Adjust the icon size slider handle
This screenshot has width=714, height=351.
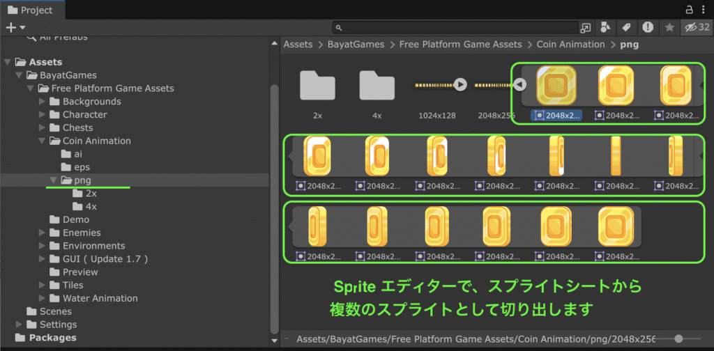(x=678, y=338)
